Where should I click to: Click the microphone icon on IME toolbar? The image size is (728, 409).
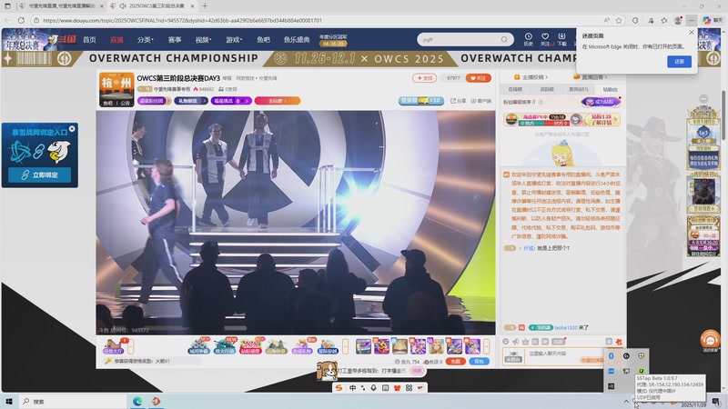coord(374,388)
